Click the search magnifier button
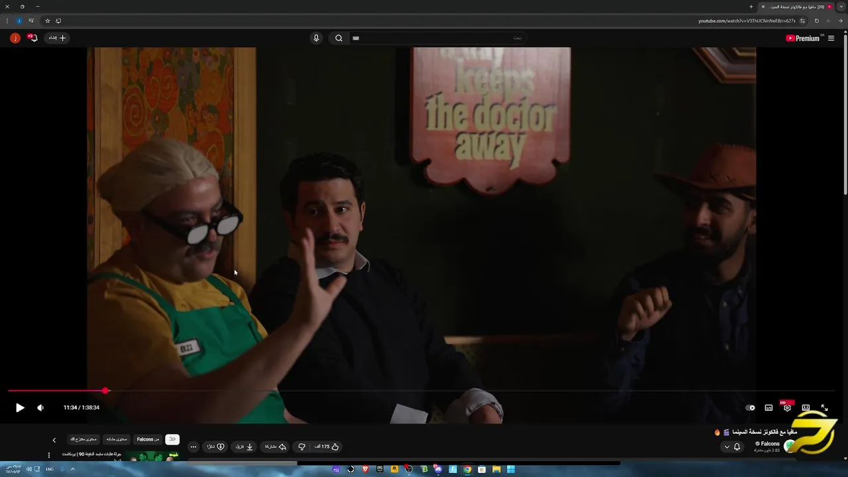The height and width of the screenshot is (477, 848). (339, 38)
